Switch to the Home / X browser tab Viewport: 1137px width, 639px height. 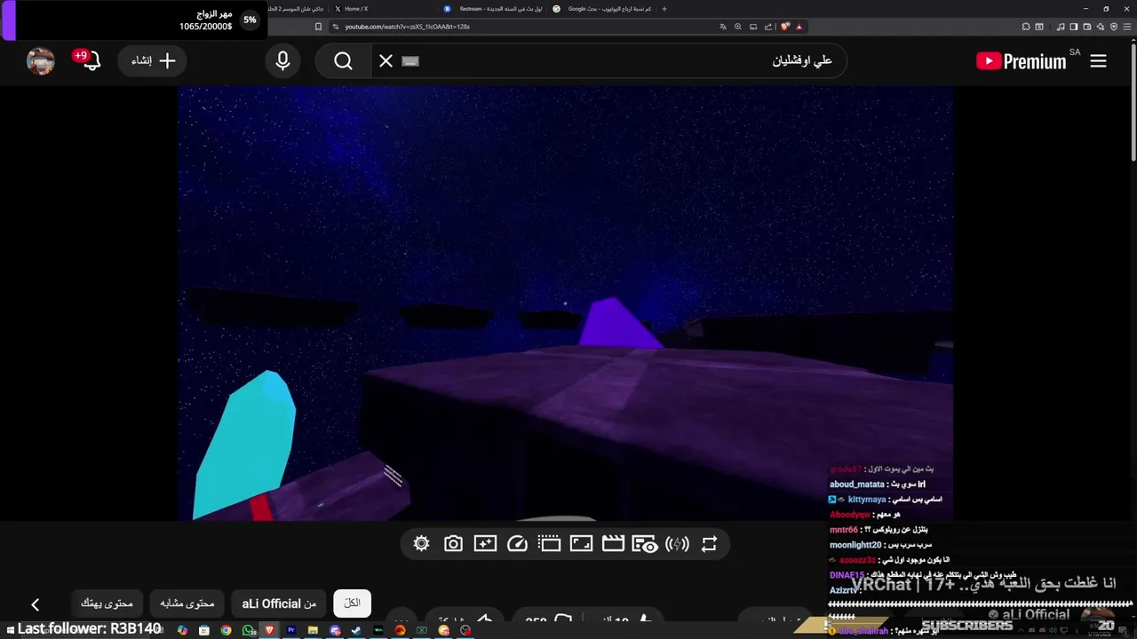(x=355, y=9)
